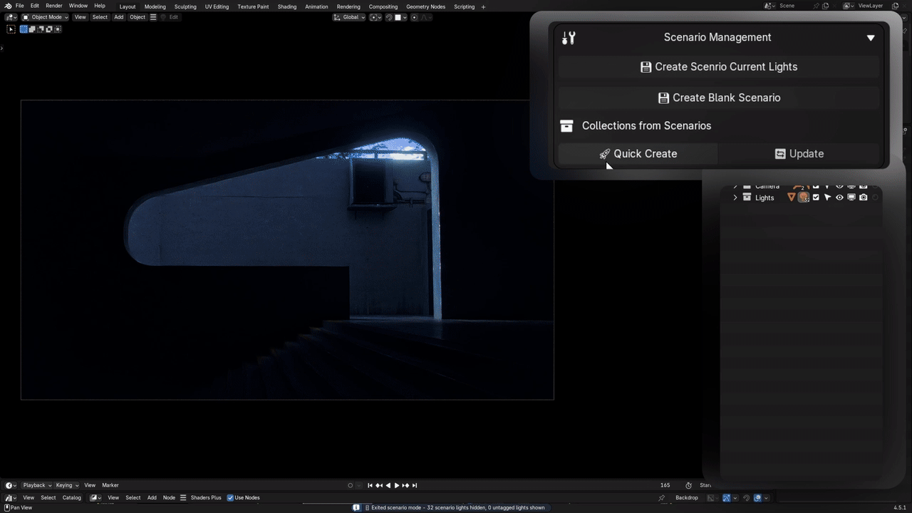This screenshot has width=912, height=513.
Task: Click the Lights collection icon in outliner
Action: pos(747,197)
